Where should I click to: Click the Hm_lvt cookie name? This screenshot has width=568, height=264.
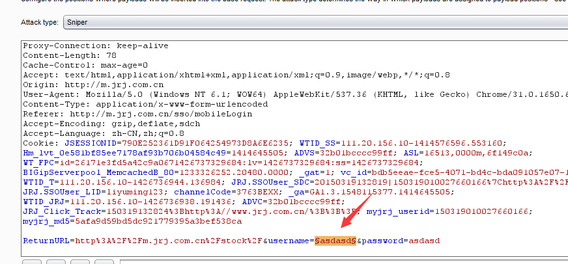click(124, 153)
